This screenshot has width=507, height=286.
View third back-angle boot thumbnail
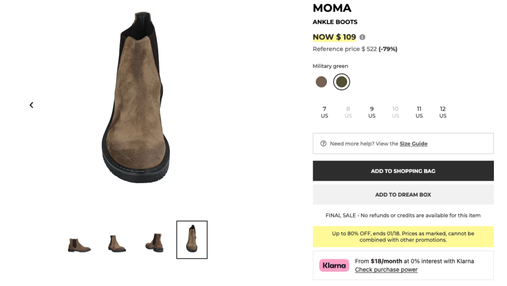[154, 242]
